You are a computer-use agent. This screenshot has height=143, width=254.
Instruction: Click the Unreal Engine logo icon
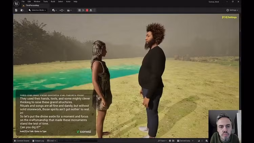16,4
